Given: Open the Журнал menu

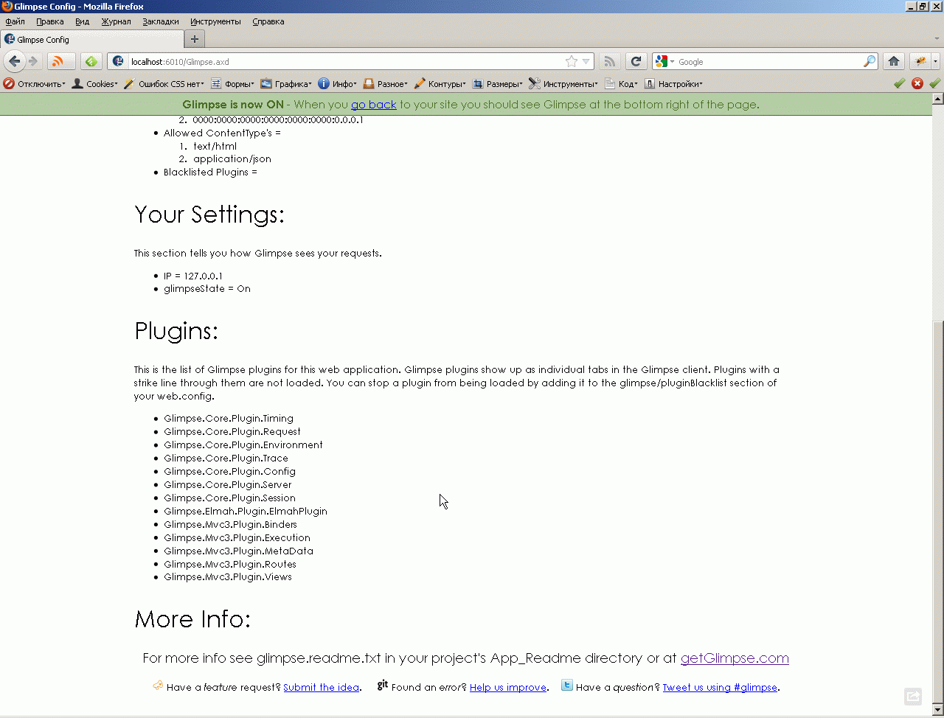Looking at the screenshot, I should coord(116,21).
